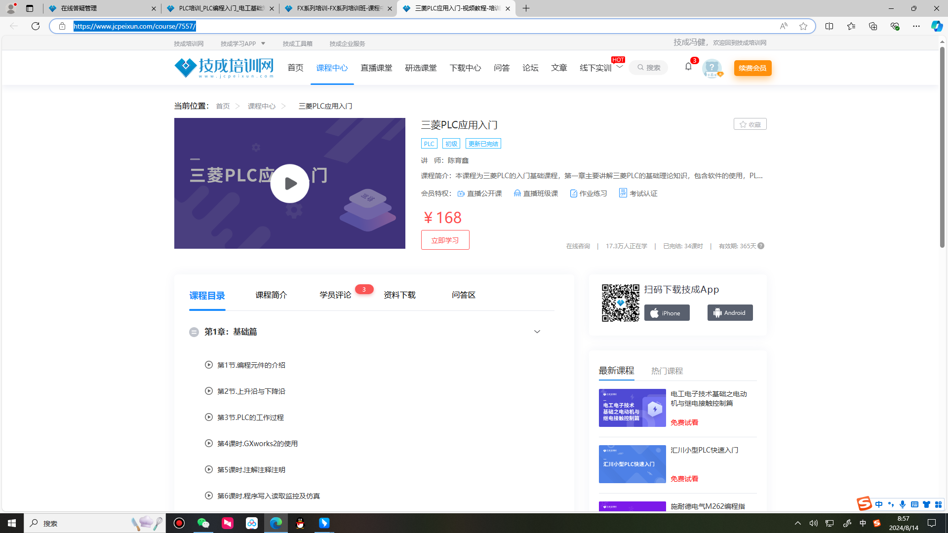Click the 直播公开课 member privilege link
This screenshot has height=533, width=948.
(x=479, y=193)
